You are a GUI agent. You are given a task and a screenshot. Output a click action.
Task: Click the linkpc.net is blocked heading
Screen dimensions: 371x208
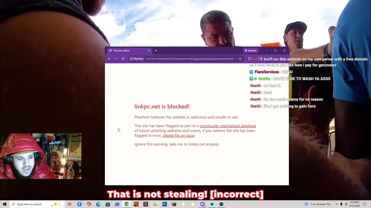click(162, 106)
